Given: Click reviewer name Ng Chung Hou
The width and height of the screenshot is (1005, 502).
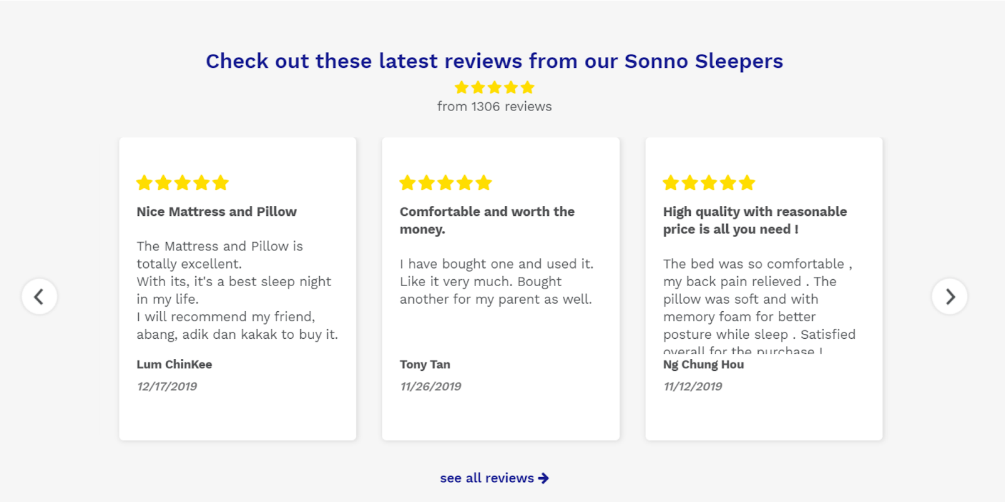Looking at the screenshot, I should point(703,365).
